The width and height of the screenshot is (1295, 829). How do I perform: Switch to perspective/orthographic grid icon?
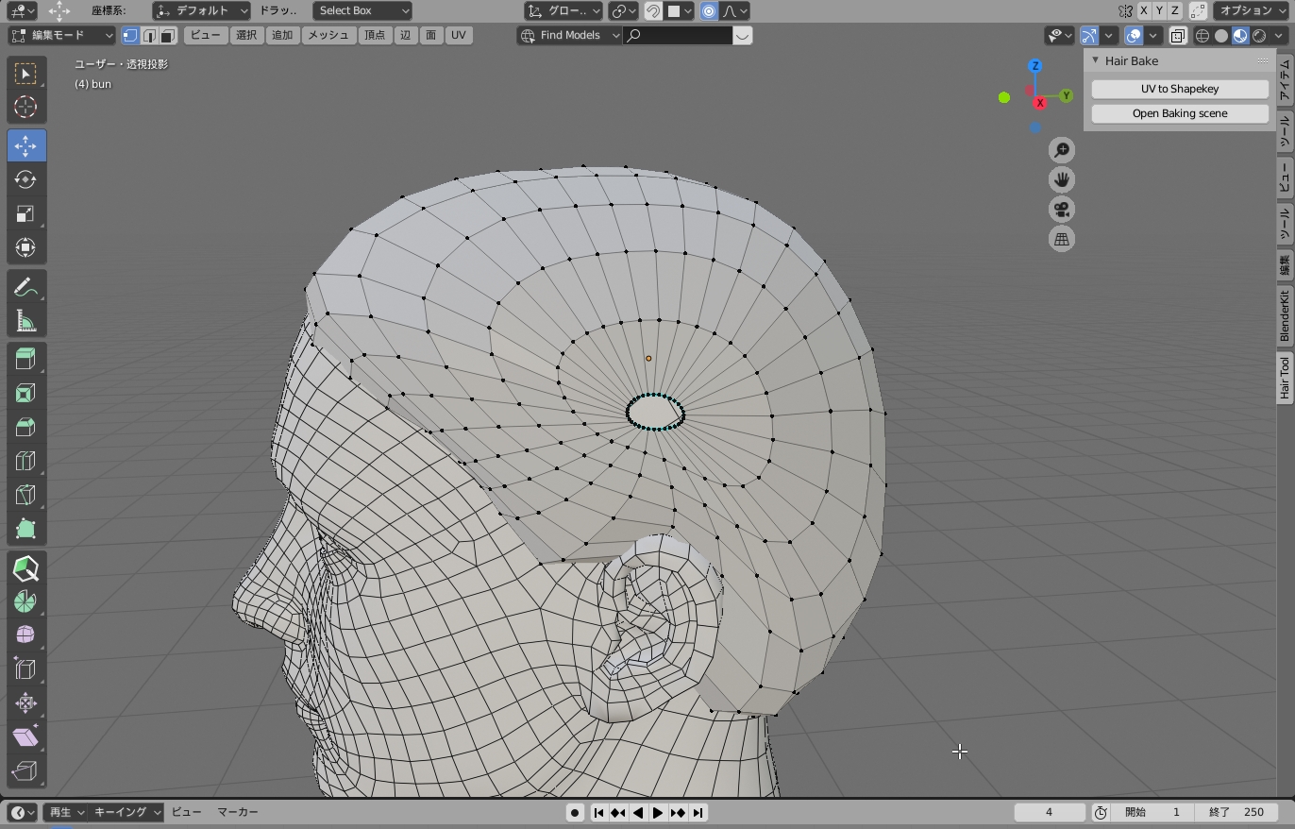tap(1062, 240)
